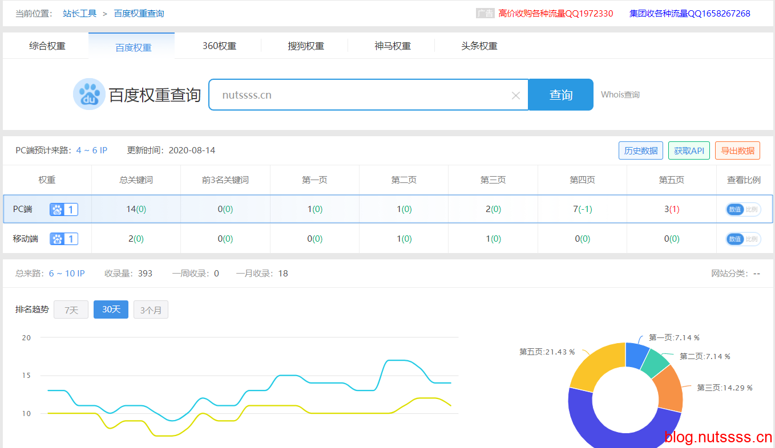This screenshot has height=448, width=775.
Task: Show the 3个月 ranking trend
Action: tap(151, 310)
